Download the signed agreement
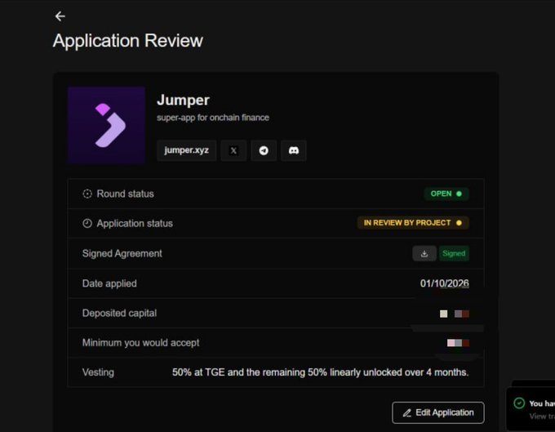 tap(424, 253)
